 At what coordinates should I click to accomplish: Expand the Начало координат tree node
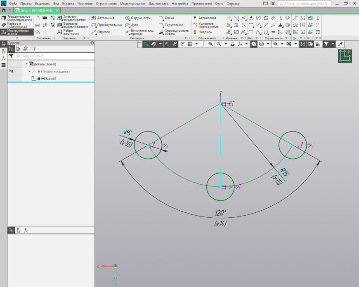point(30,71)
